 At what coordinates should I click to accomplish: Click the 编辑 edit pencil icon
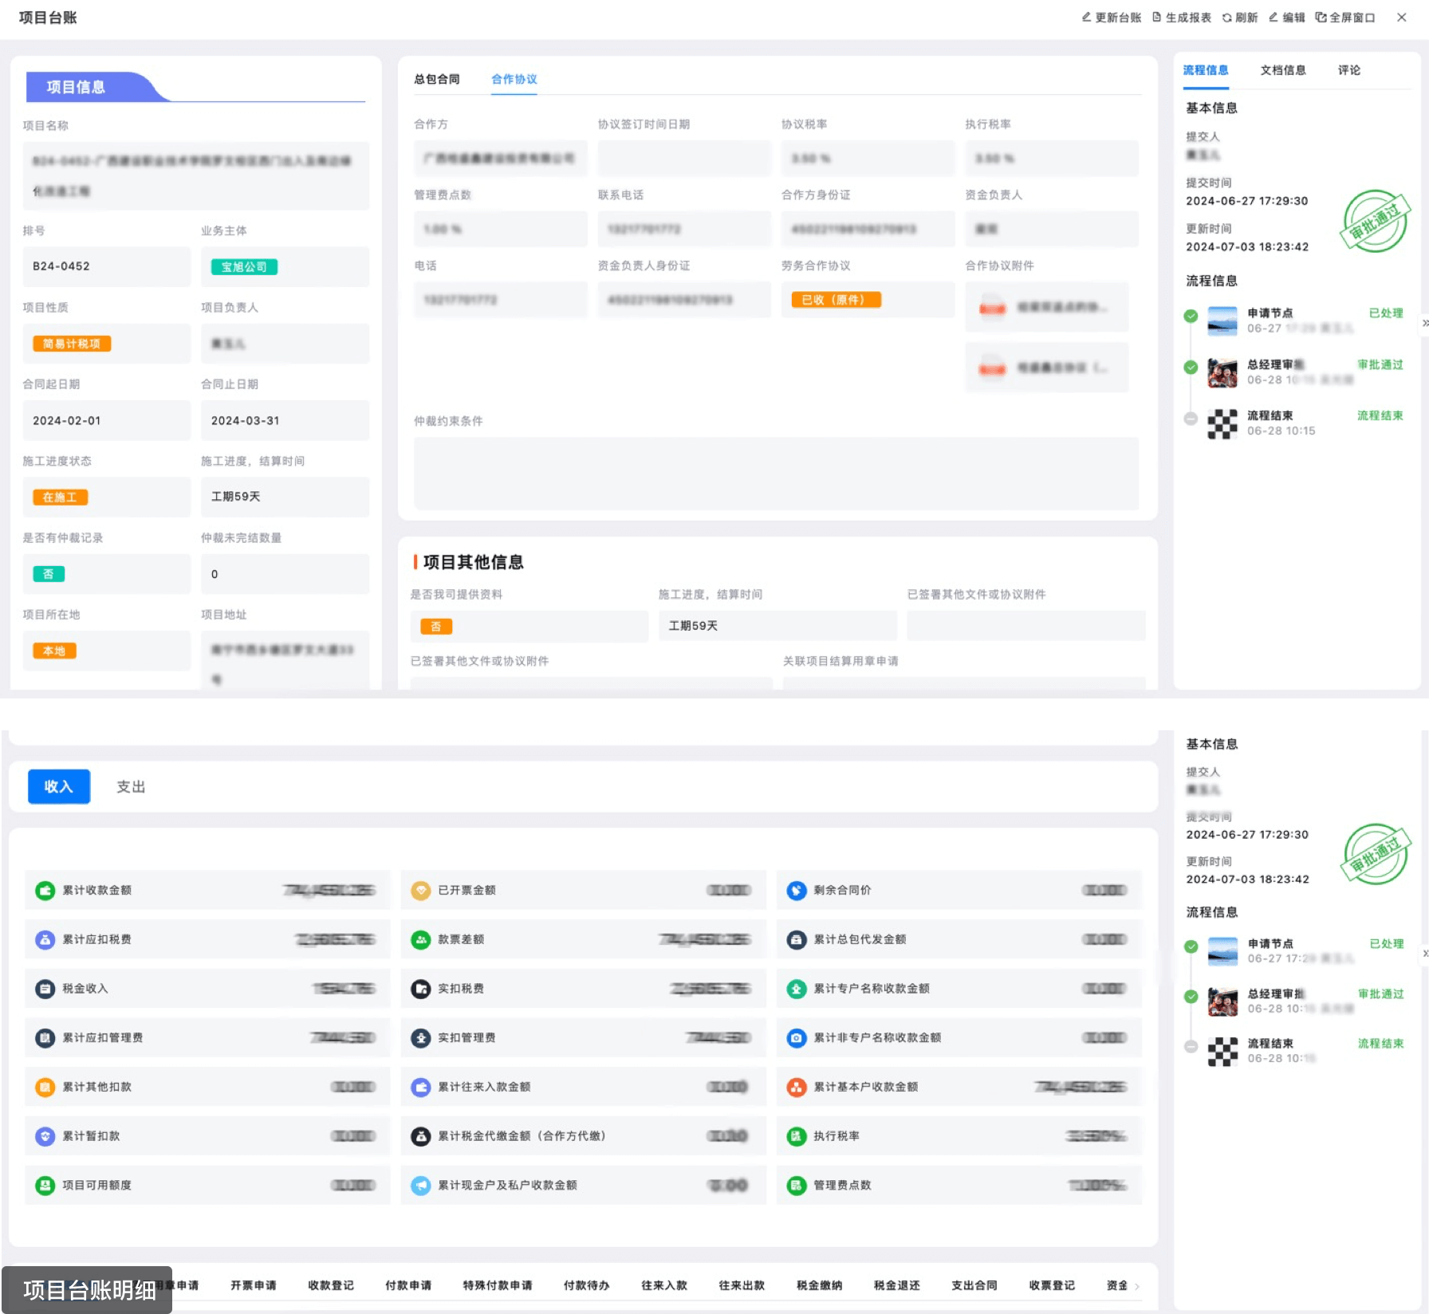[1274, 18]
